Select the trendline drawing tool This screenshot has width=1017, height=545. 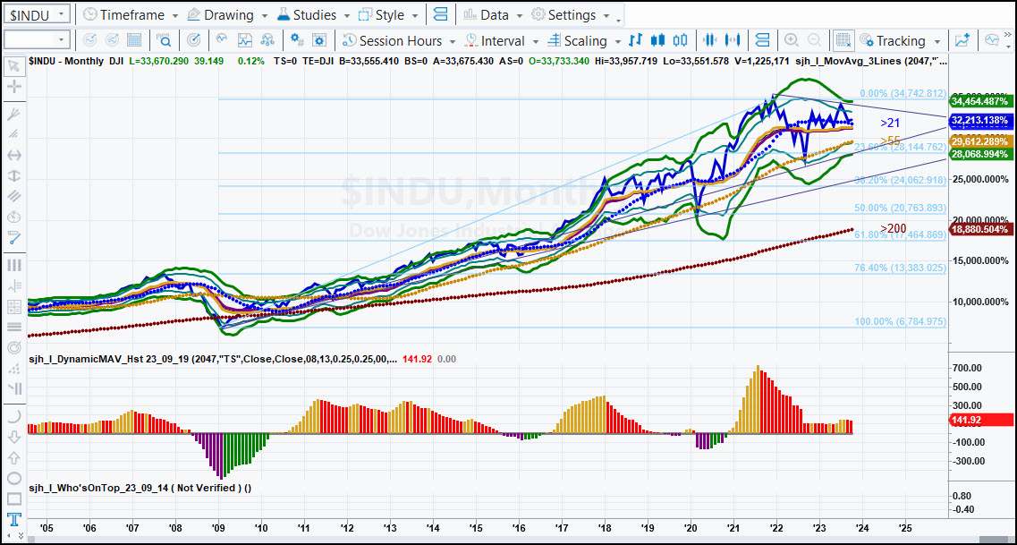click(x=13, y=237)
